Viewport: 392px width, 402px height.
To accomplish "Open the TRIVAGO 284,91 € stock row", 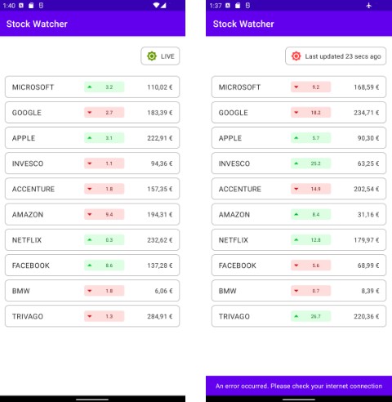I will pos(92,316).
